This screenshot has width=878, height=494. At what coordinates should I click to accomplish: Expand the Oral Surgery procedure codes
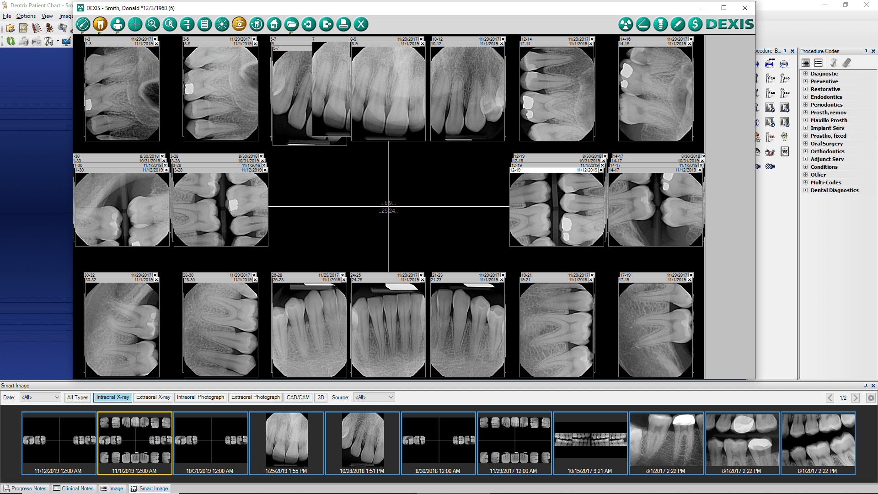tap(806, 144)
